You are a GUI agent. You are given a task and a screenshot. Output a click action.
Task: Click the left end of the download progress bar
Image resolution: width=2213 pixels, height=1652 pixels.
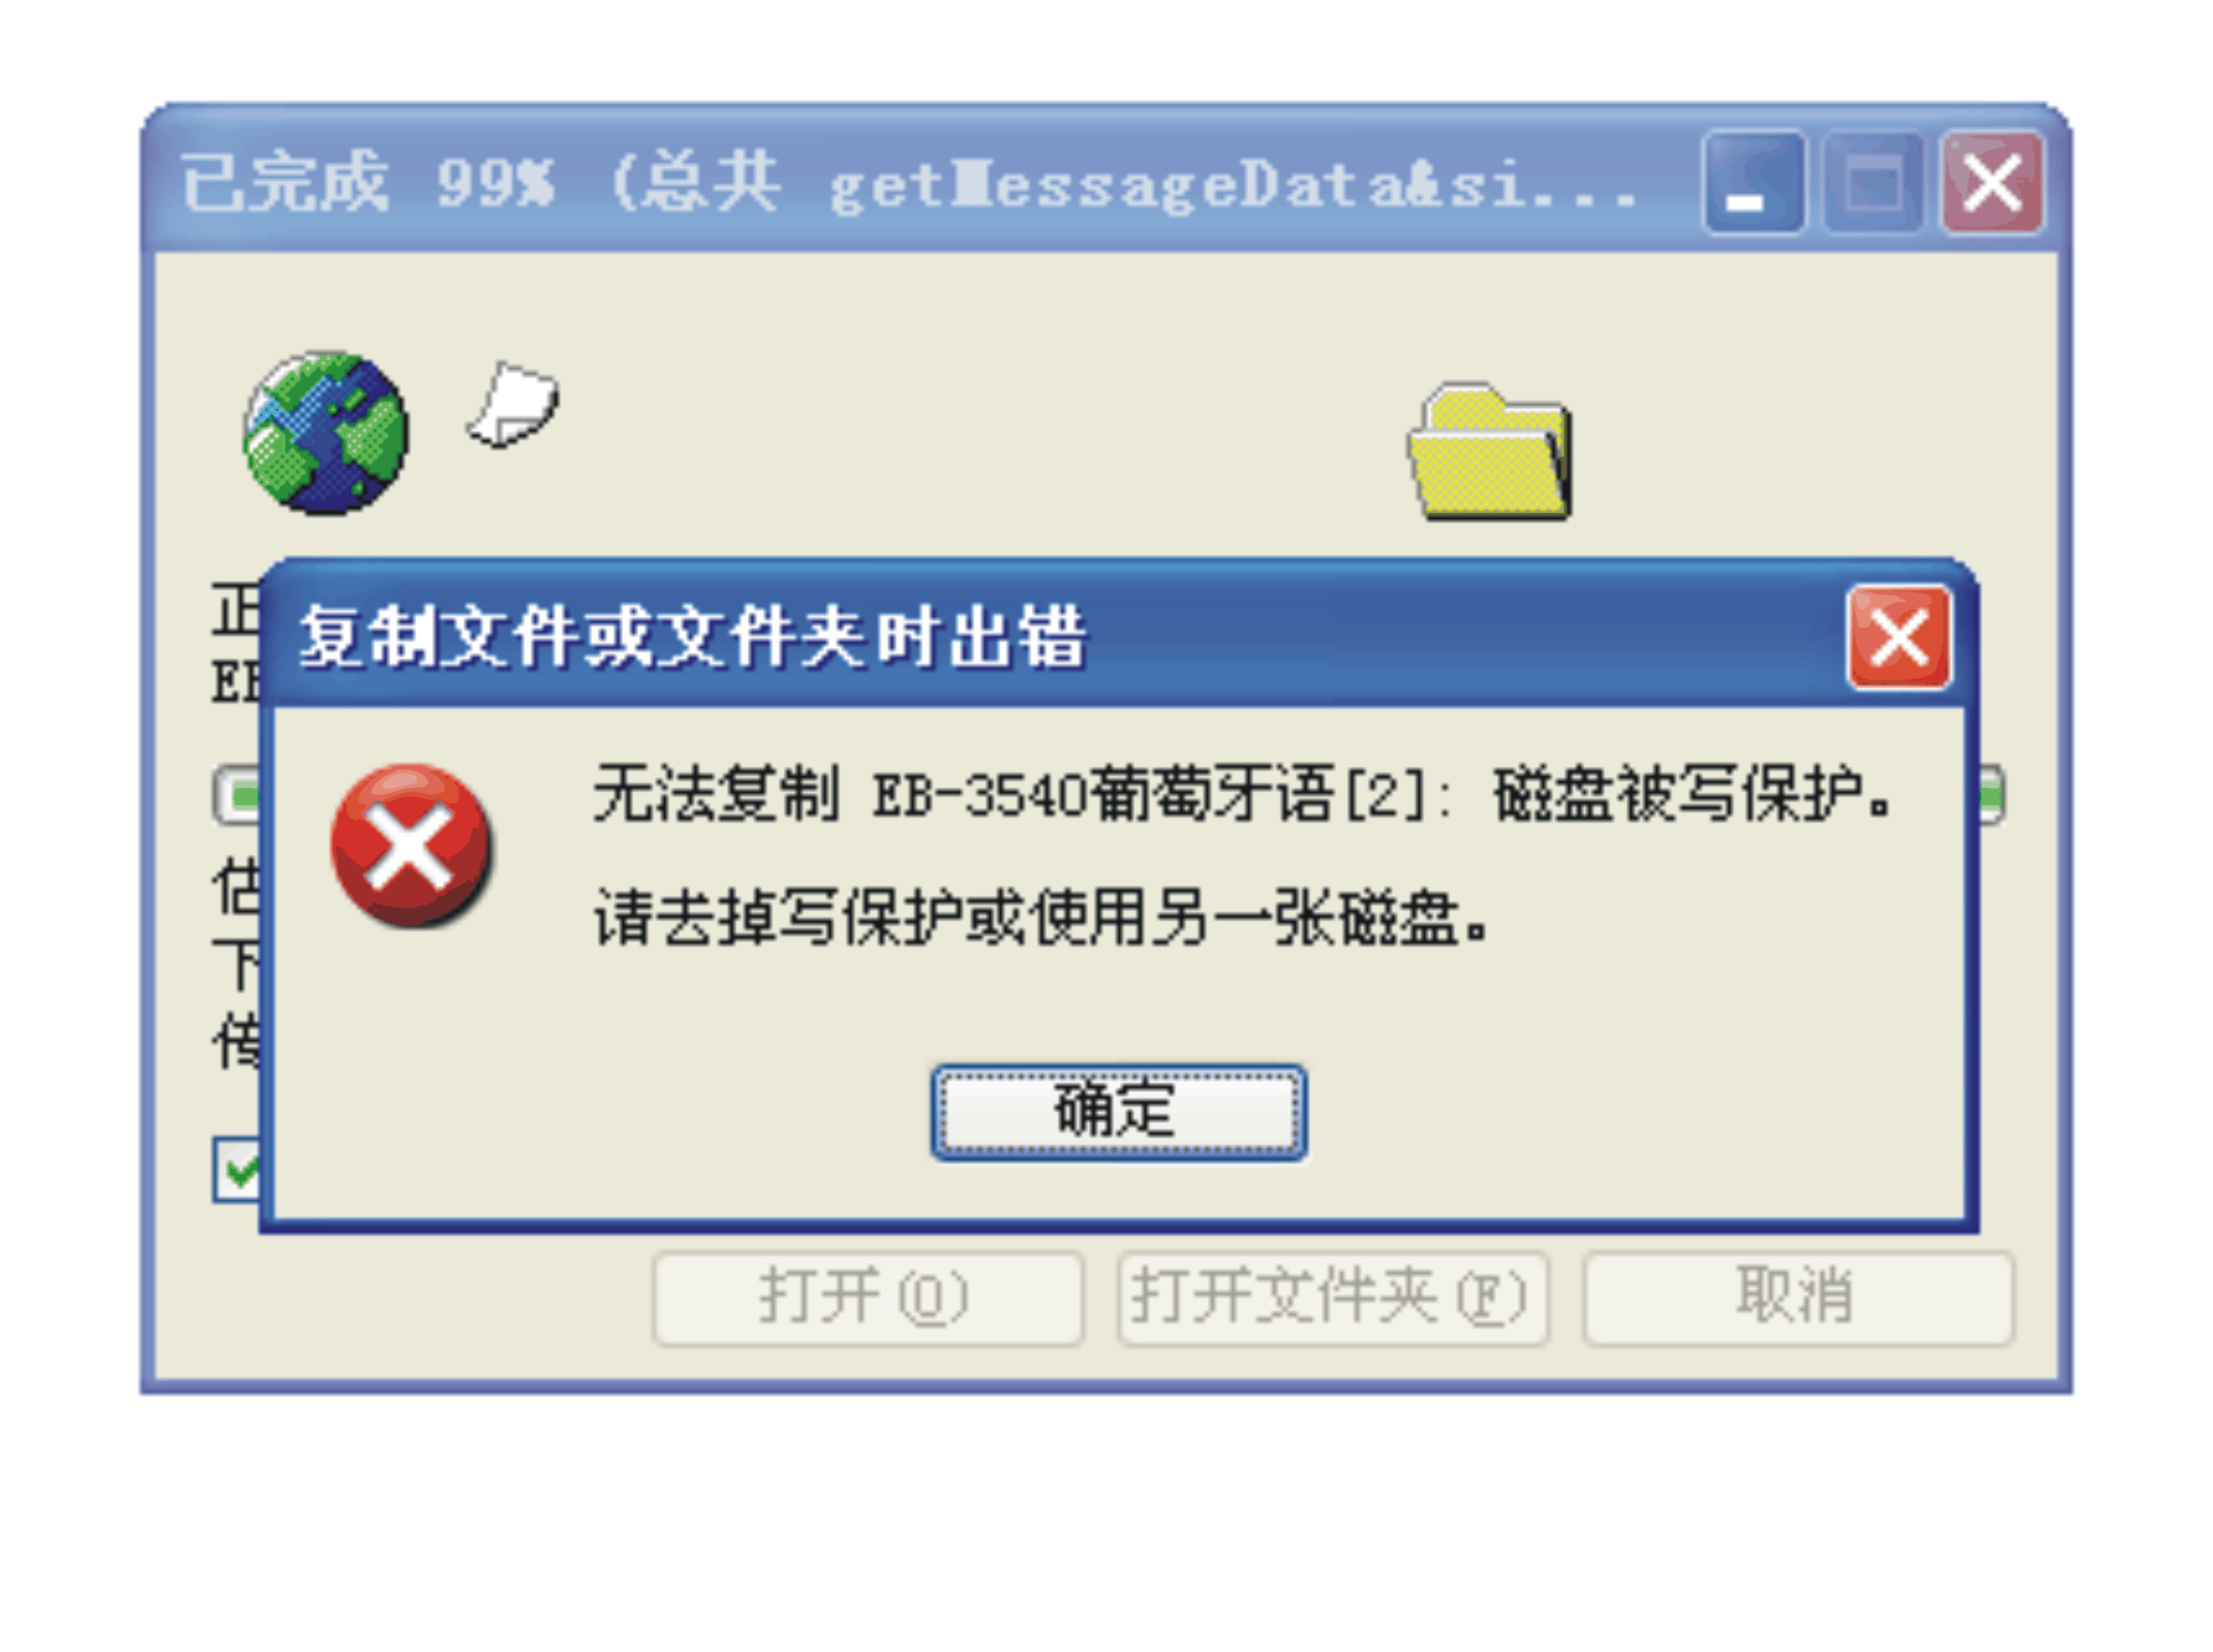point(238,796)
